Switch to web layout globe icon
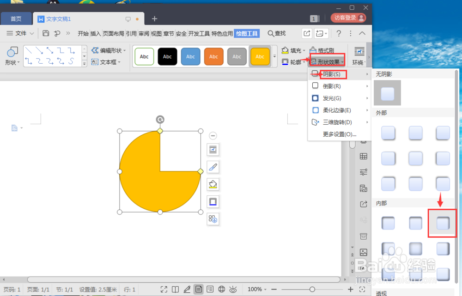Viewport: 462px width, 296px height. coord(222,290)
